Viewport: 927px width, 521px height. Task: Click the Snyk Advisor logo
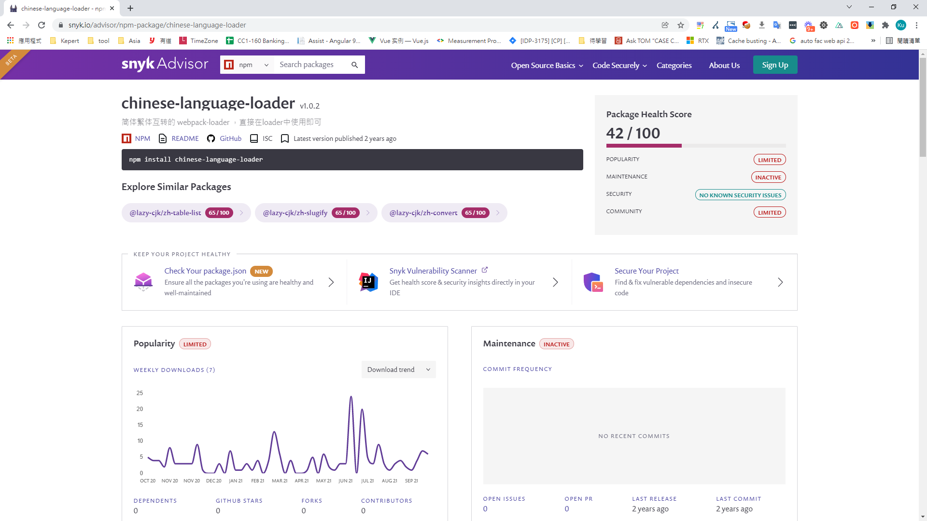tap(165, 64)
